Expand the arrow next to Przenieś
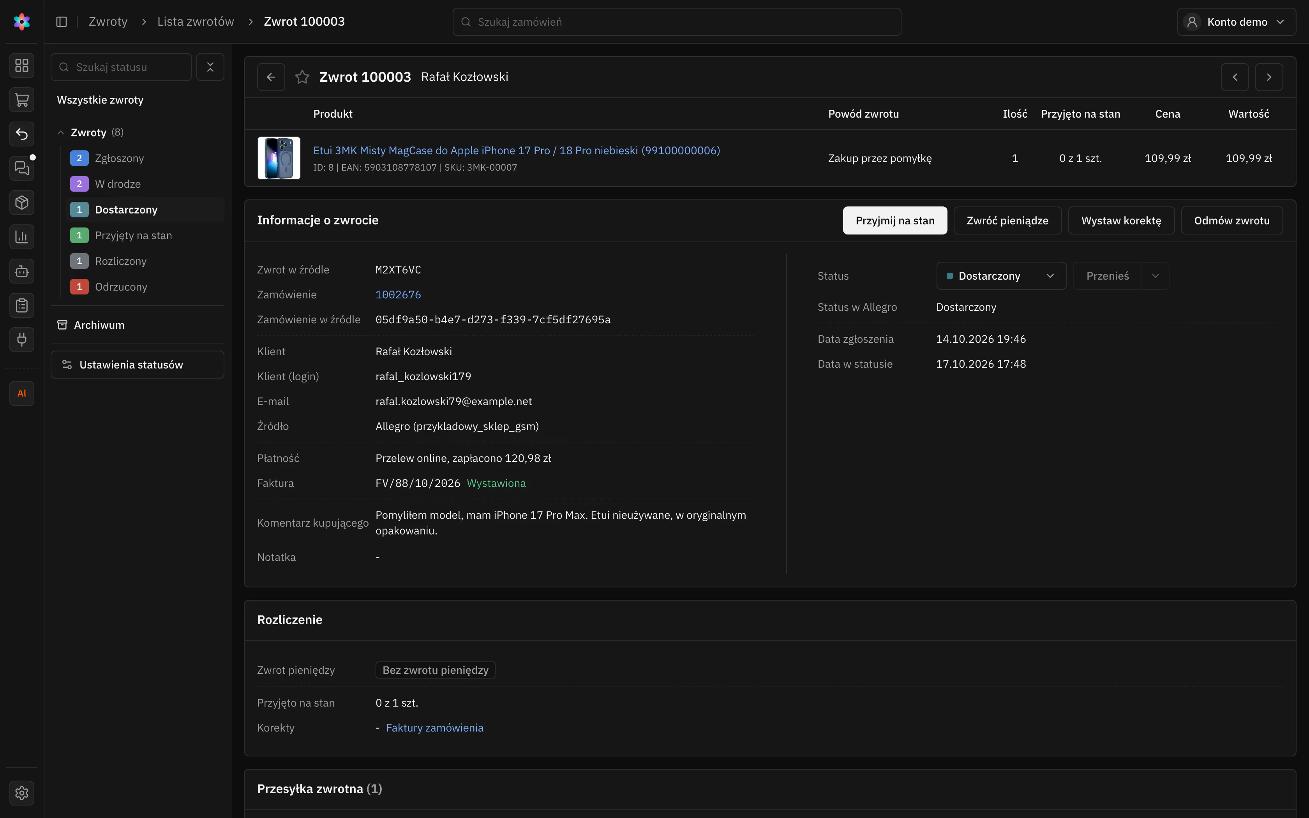The height and width of the screenshot is (818, 1309). click(1156, 276)
